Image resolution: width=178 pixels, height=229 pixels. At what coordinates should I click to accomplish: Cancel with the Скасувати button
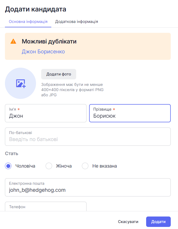[x=128, y=222]
